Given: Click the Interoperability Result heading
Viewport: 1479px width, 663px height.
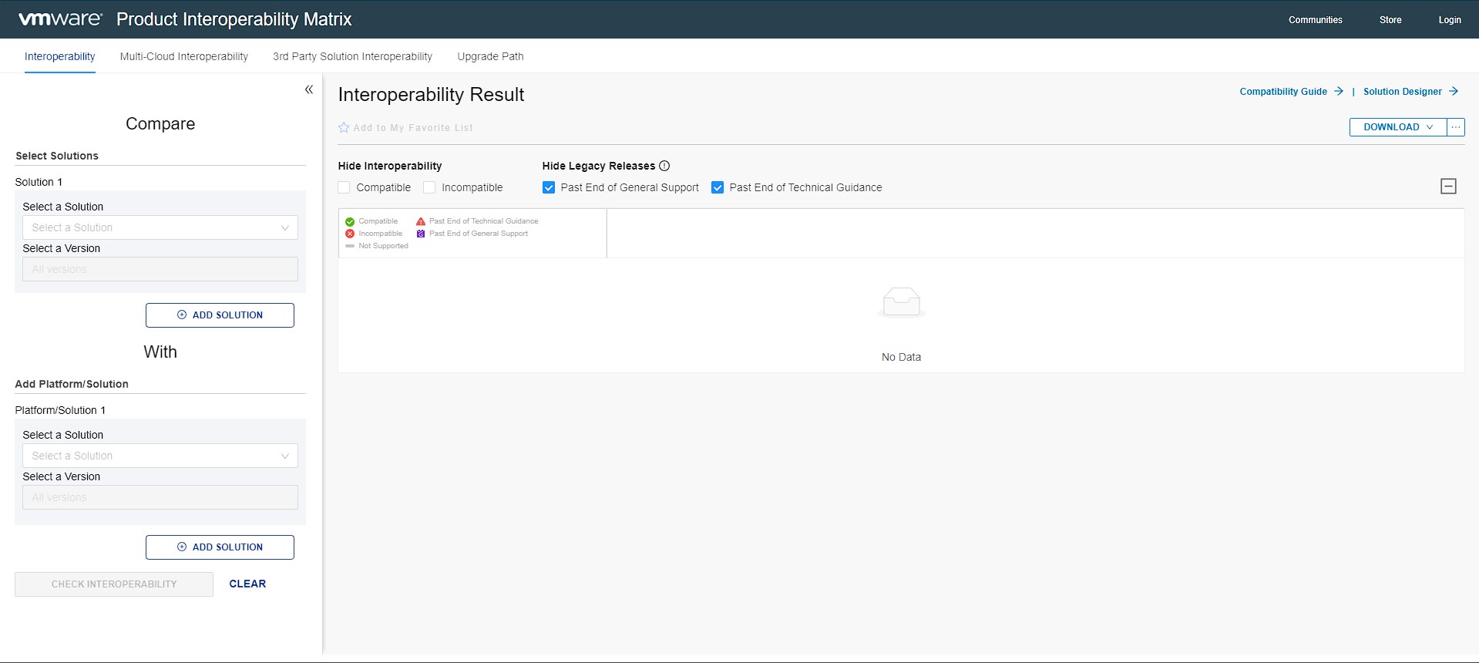Looking at the screenshot, I should point(431,95).
